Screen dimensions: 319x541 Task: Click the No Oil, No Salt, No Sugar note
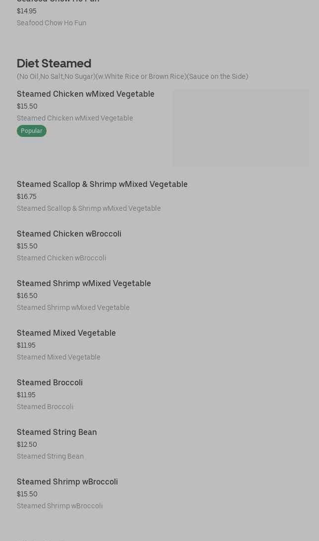[132, 77]
